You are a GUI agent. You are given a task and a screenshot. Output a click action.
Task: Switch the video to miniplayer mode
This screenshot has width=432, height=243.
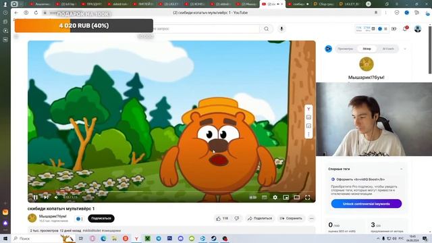286,197
